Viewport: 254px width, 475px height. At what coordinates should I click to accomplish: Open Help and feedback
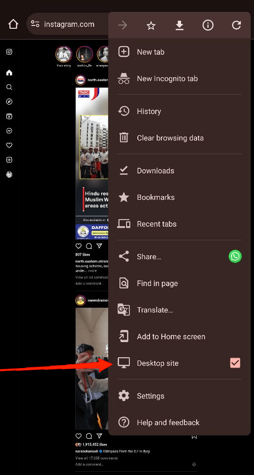pos(179,423)
